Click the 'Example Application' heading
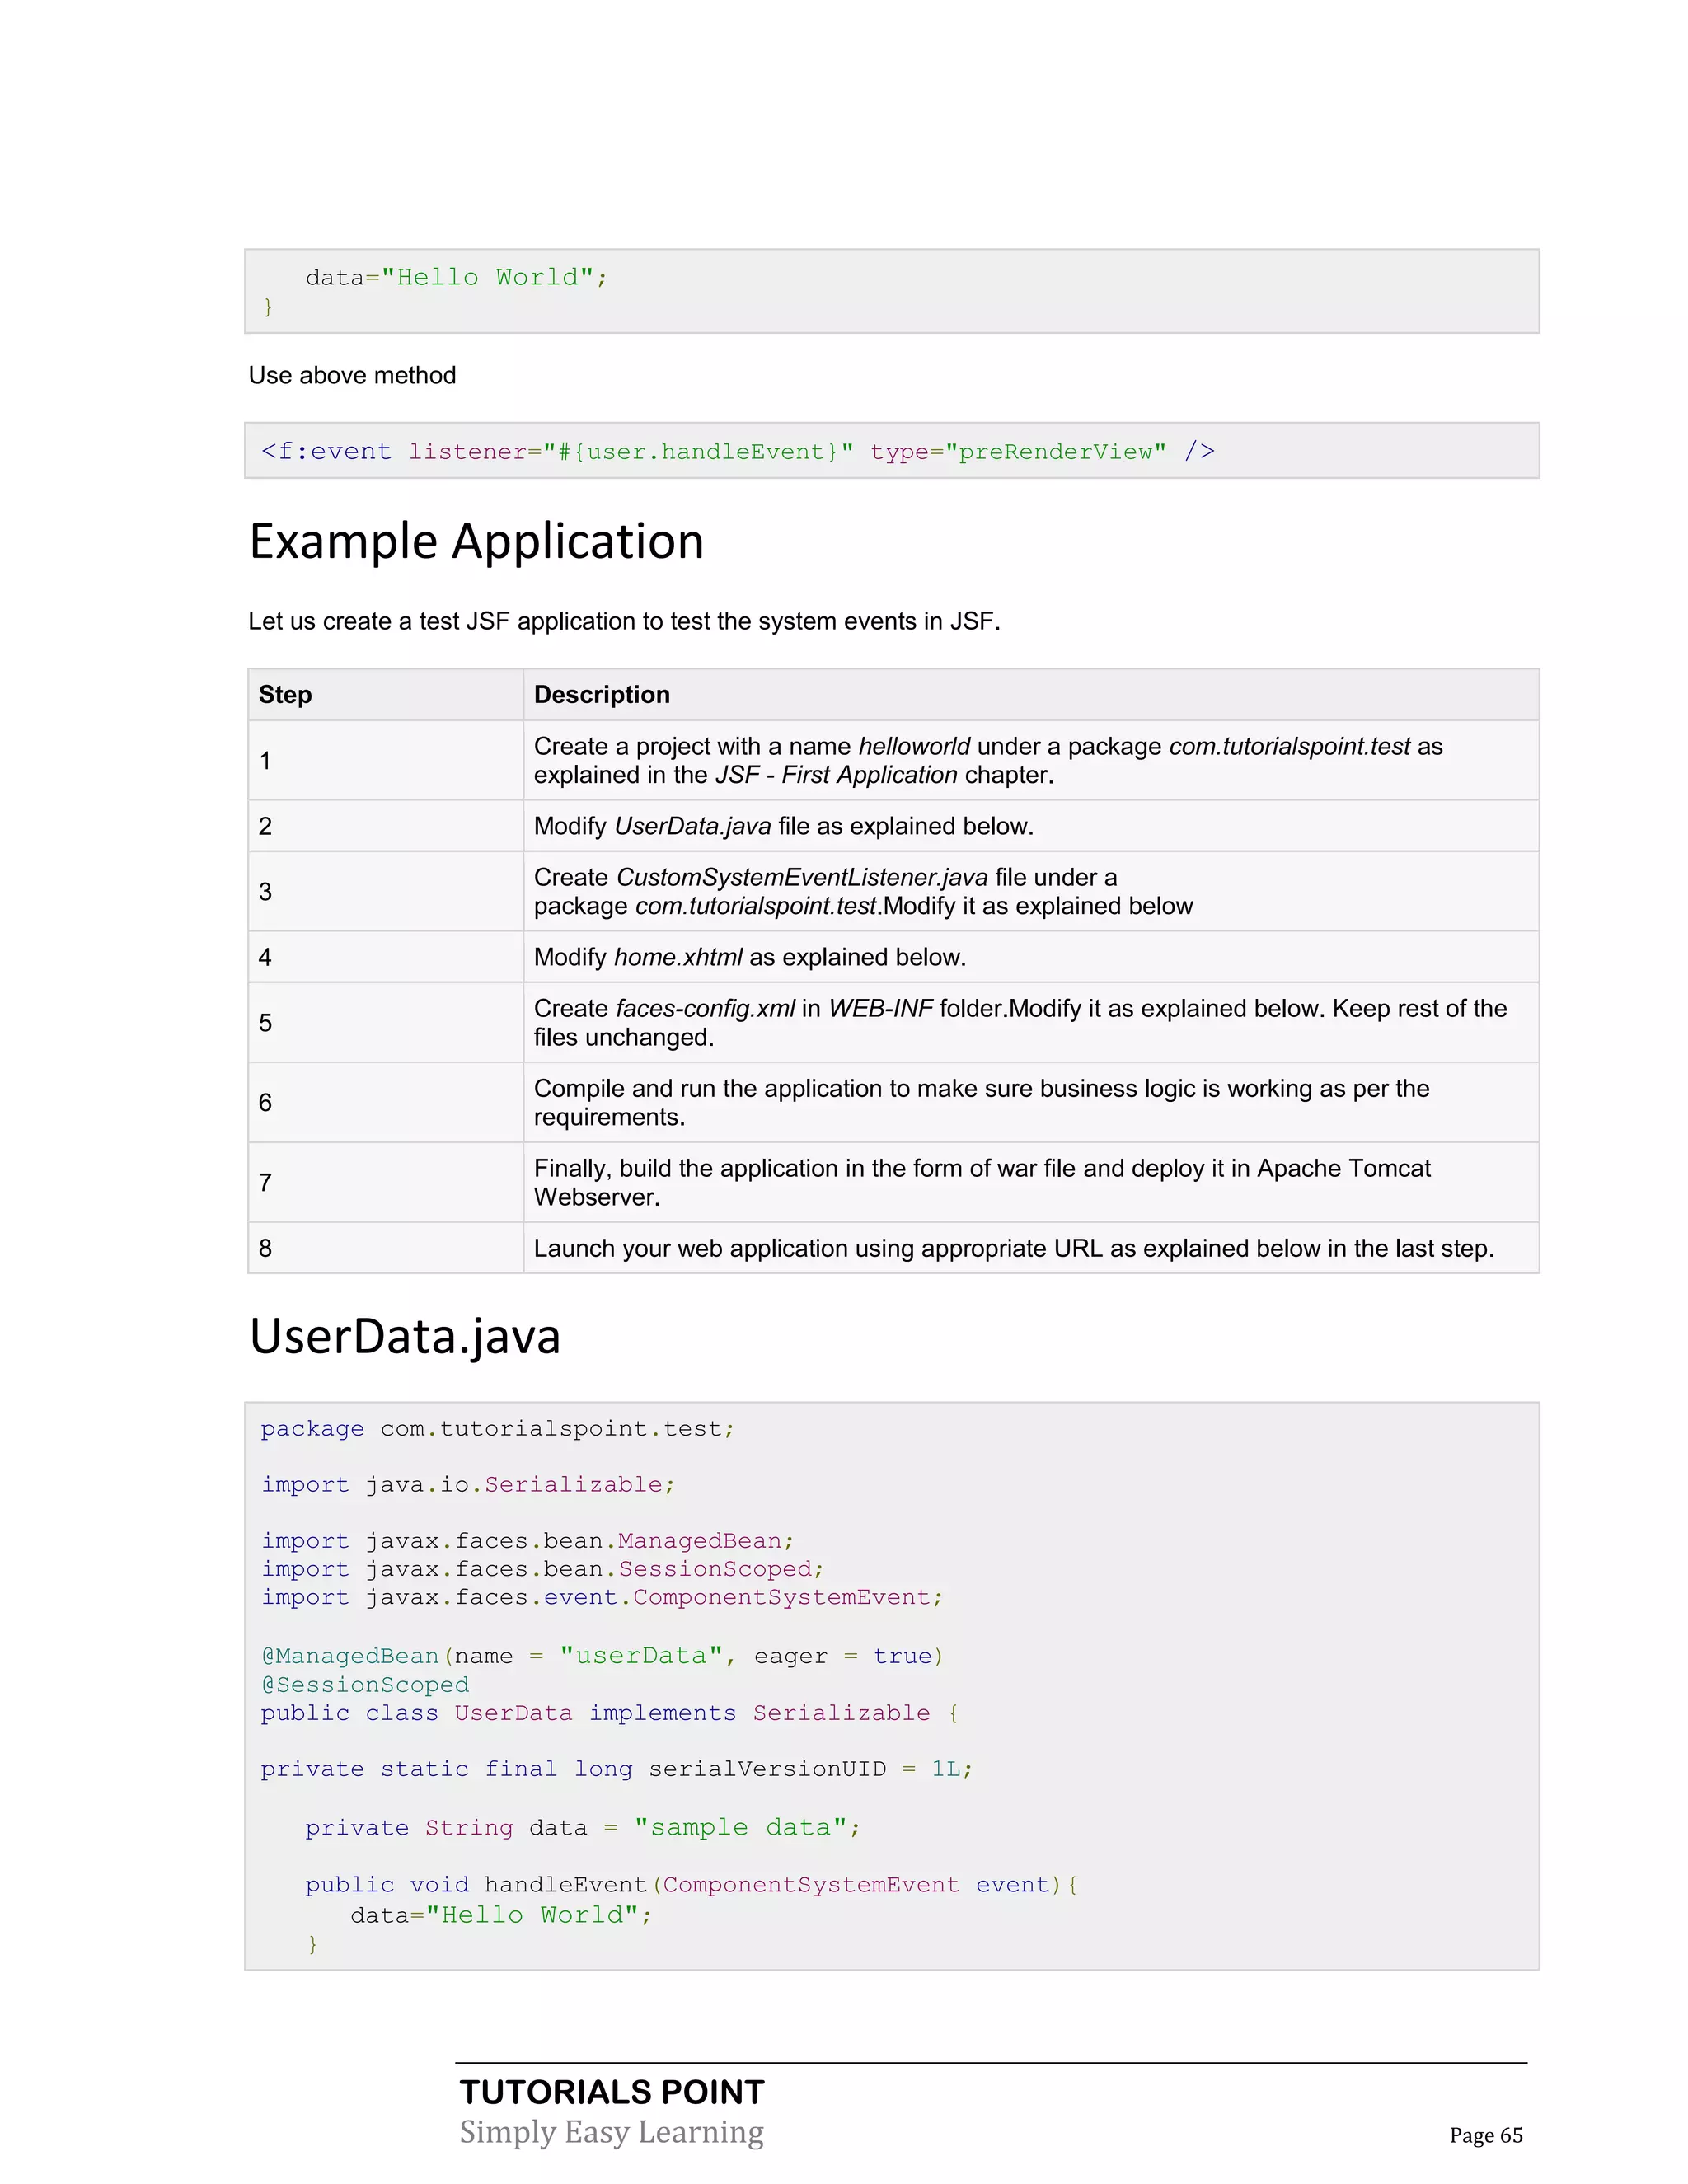This screenshot has height=2184, width=1688. 476,541
